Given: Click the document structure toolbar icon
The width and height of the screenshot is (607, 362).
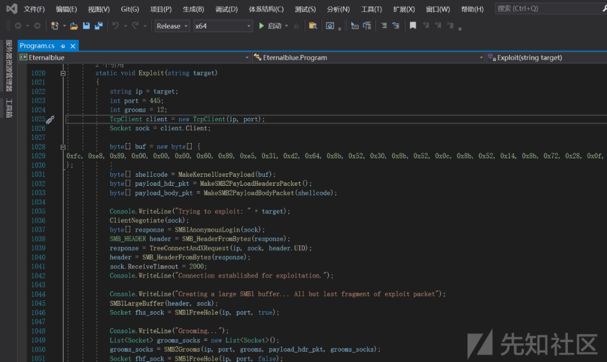Looking at the screenshot, I should point(367,26).
